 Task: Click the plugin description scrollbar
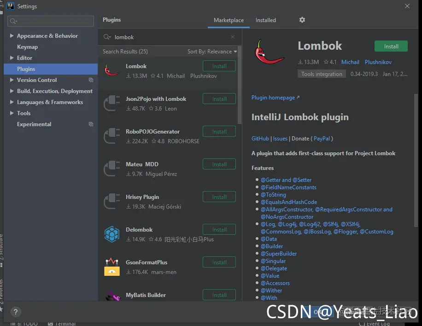pyautogui.click(x=416, y=161)
